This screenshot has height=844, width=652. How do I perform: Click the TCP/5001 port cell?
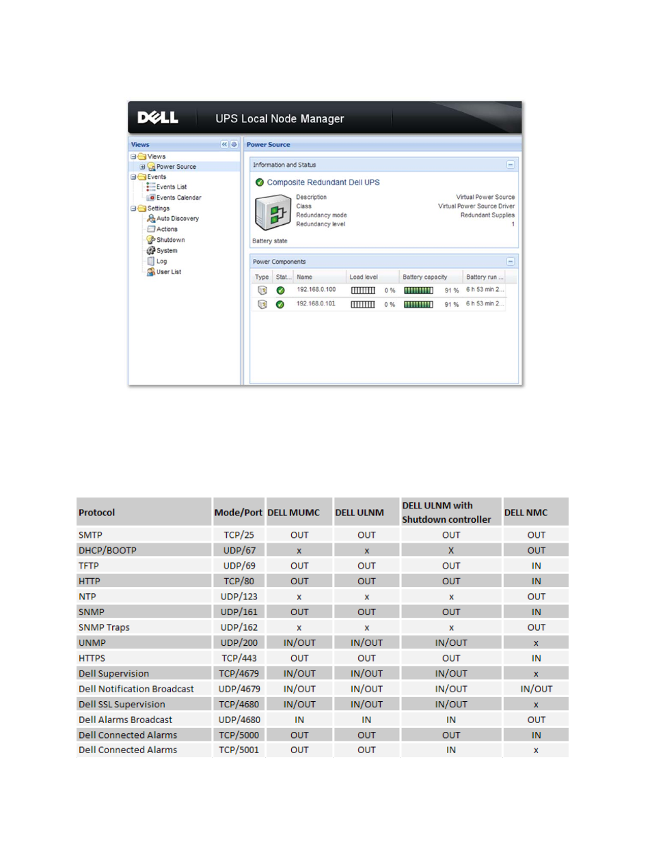click(x=239, y=750)
